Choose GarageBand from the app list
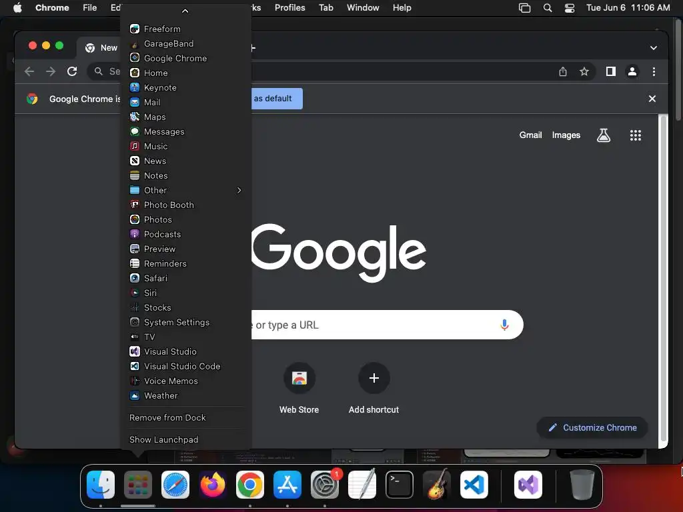The width and height of the screenshot is (683, 512). pos(185,43)
